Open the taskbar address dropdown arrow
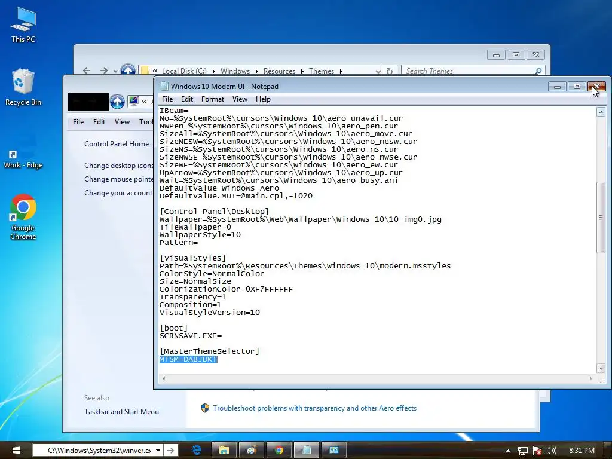 click(158, 451)
